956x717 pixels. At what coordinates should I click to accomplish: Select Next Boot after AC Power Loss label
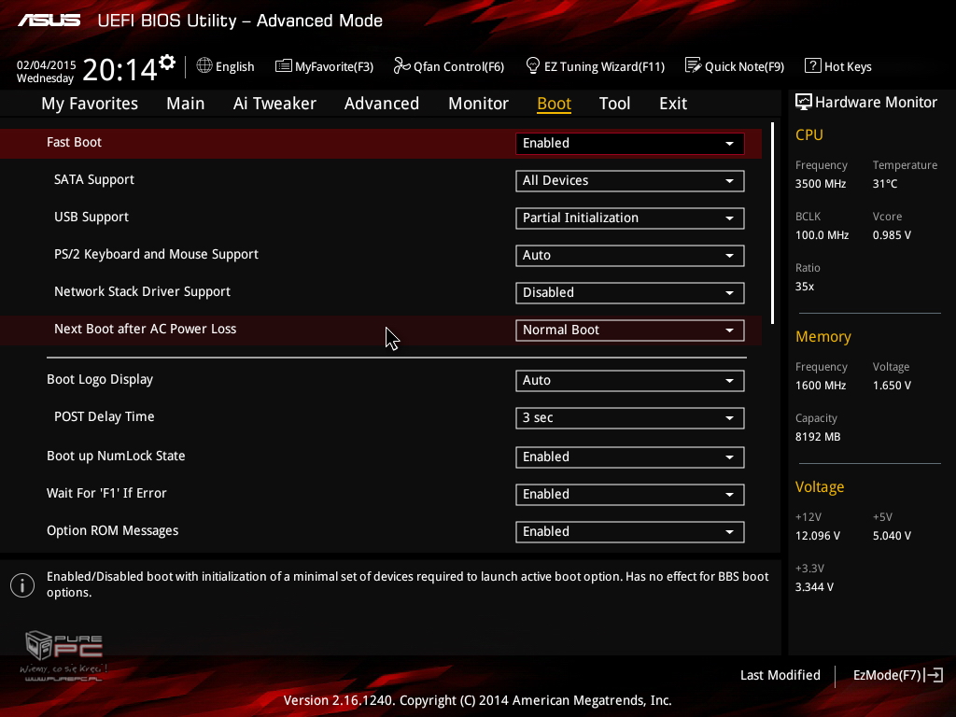tap(145, 330)
